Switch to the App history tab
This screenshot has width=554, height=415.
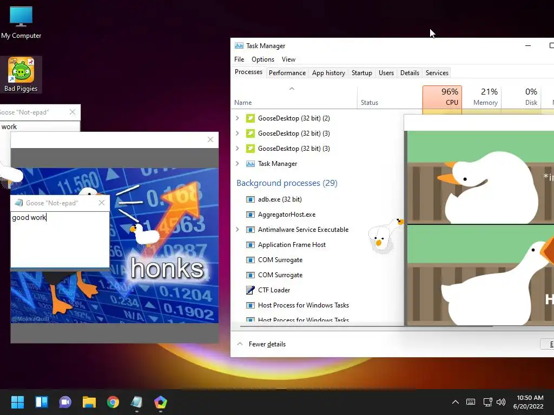[328, 73]
